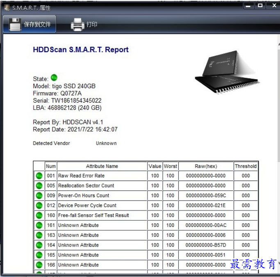The image size is (280, 277).
Task: Select the Reallocation Sector Count text
Action: pos(86,185)
